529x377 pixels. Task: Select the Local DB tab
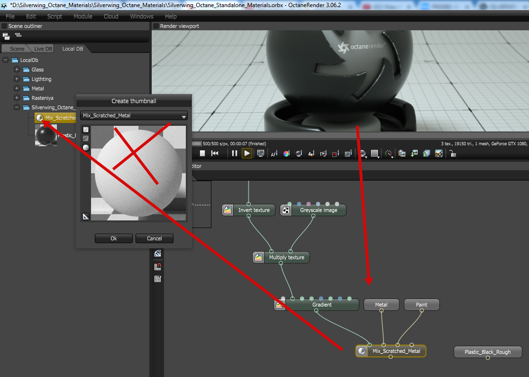point(73,49)
